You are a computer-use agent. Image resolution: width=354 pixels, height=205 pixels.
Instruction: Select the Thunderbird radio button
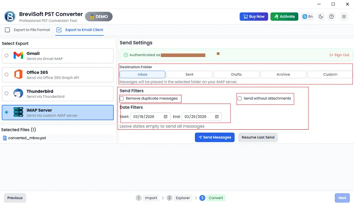(7, 94)
